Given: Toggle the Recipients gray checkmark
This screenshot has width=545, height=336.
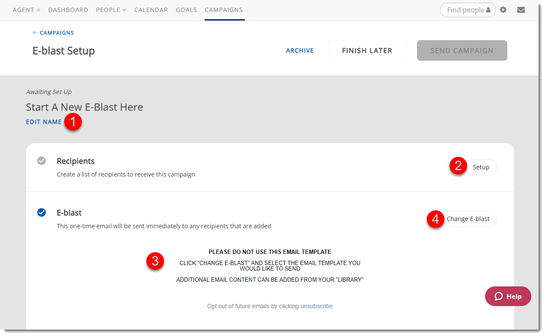Looking at the screenshot, I should (x=42, y=161).
